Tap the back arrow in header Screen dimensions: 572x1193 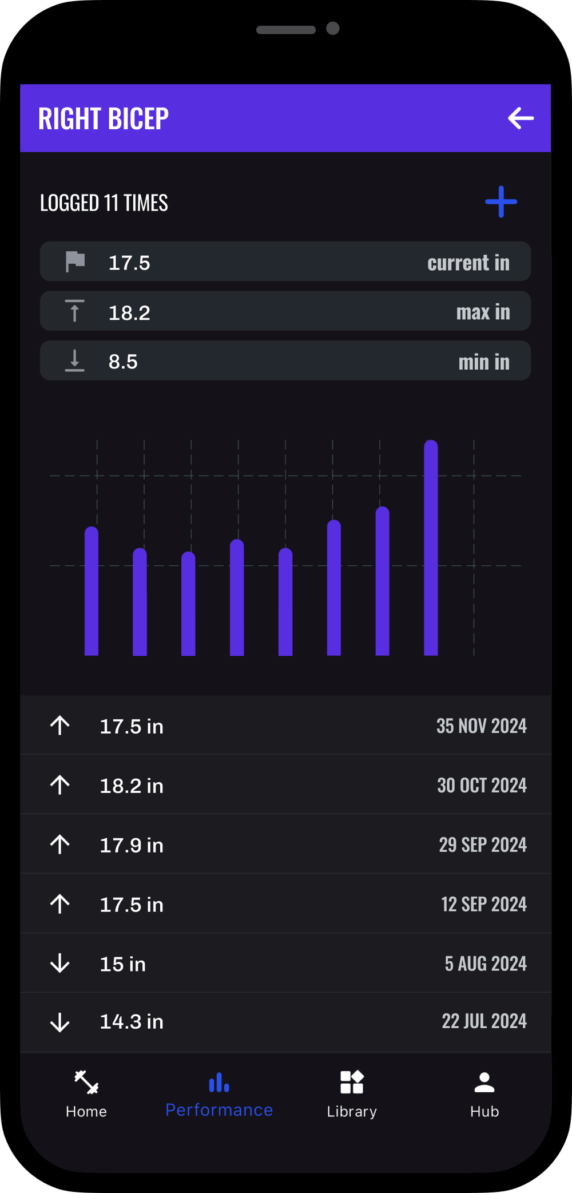[x=521, y=118]
